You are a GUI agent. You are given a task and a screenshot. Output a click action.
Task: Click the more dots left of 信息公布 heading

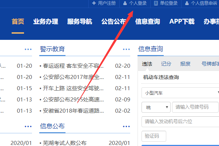click(x=28, y=126)
